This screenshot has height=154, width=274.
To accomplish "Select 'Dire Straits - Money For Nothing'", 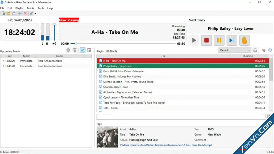I will coord(183,77).
